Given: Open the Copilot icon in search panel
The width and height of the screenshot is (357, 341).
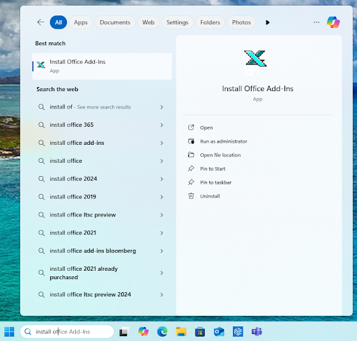Looking at the screenshot, I should [333, 22].
